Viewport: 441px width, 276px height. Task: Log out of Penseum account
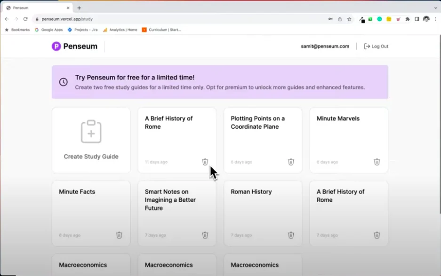click(x=376, y=47)
